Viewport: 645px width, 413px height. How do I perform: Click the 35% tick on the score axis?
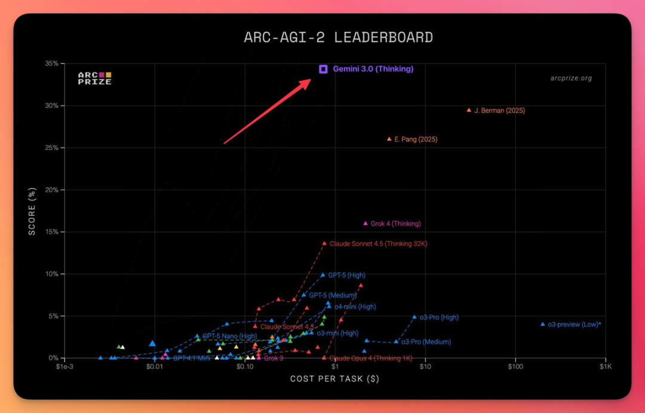coord(51,63)
